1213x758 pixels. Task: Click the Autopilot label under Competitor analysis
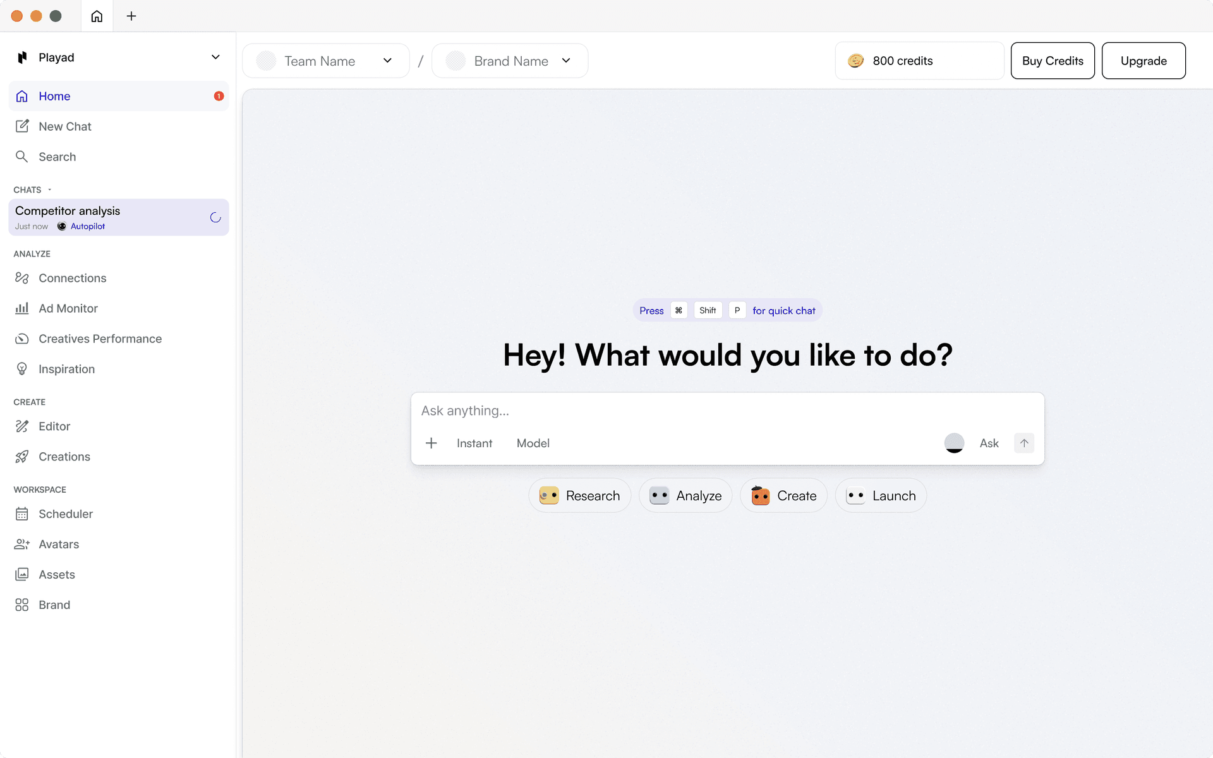88,226
